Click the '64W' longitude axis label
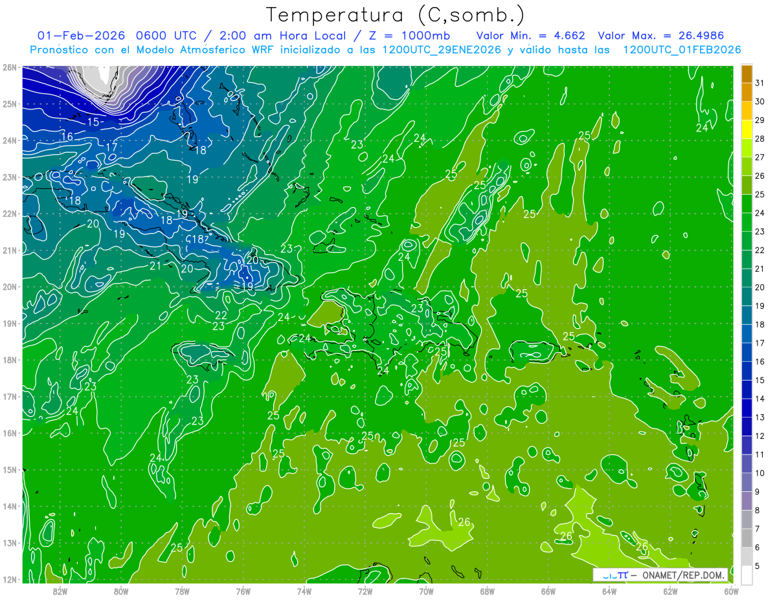777x600 pixels. click(x=609, y=590)
